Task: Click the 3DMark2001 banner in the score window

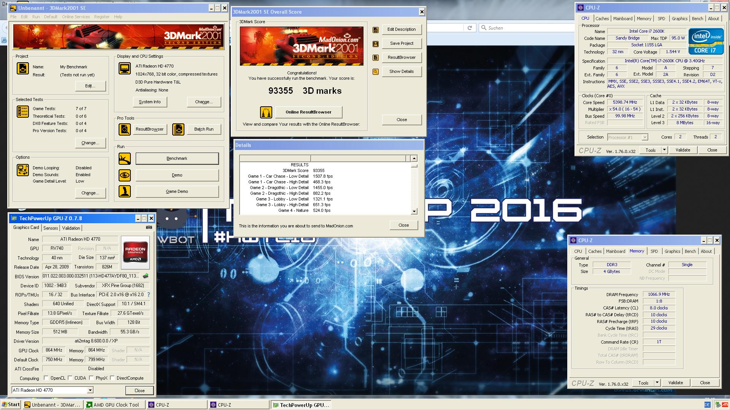Action: coord(302,46)
